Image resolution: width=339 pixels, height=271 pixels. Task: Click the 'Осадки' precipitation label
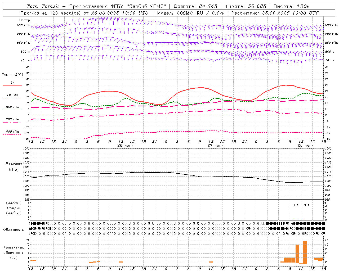[14, 208]
